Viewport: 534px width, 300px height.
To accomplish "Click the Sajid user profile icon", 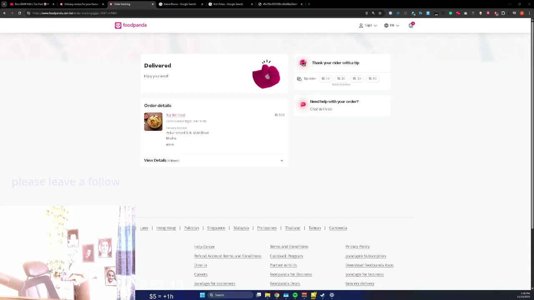I will pos(361,25).
